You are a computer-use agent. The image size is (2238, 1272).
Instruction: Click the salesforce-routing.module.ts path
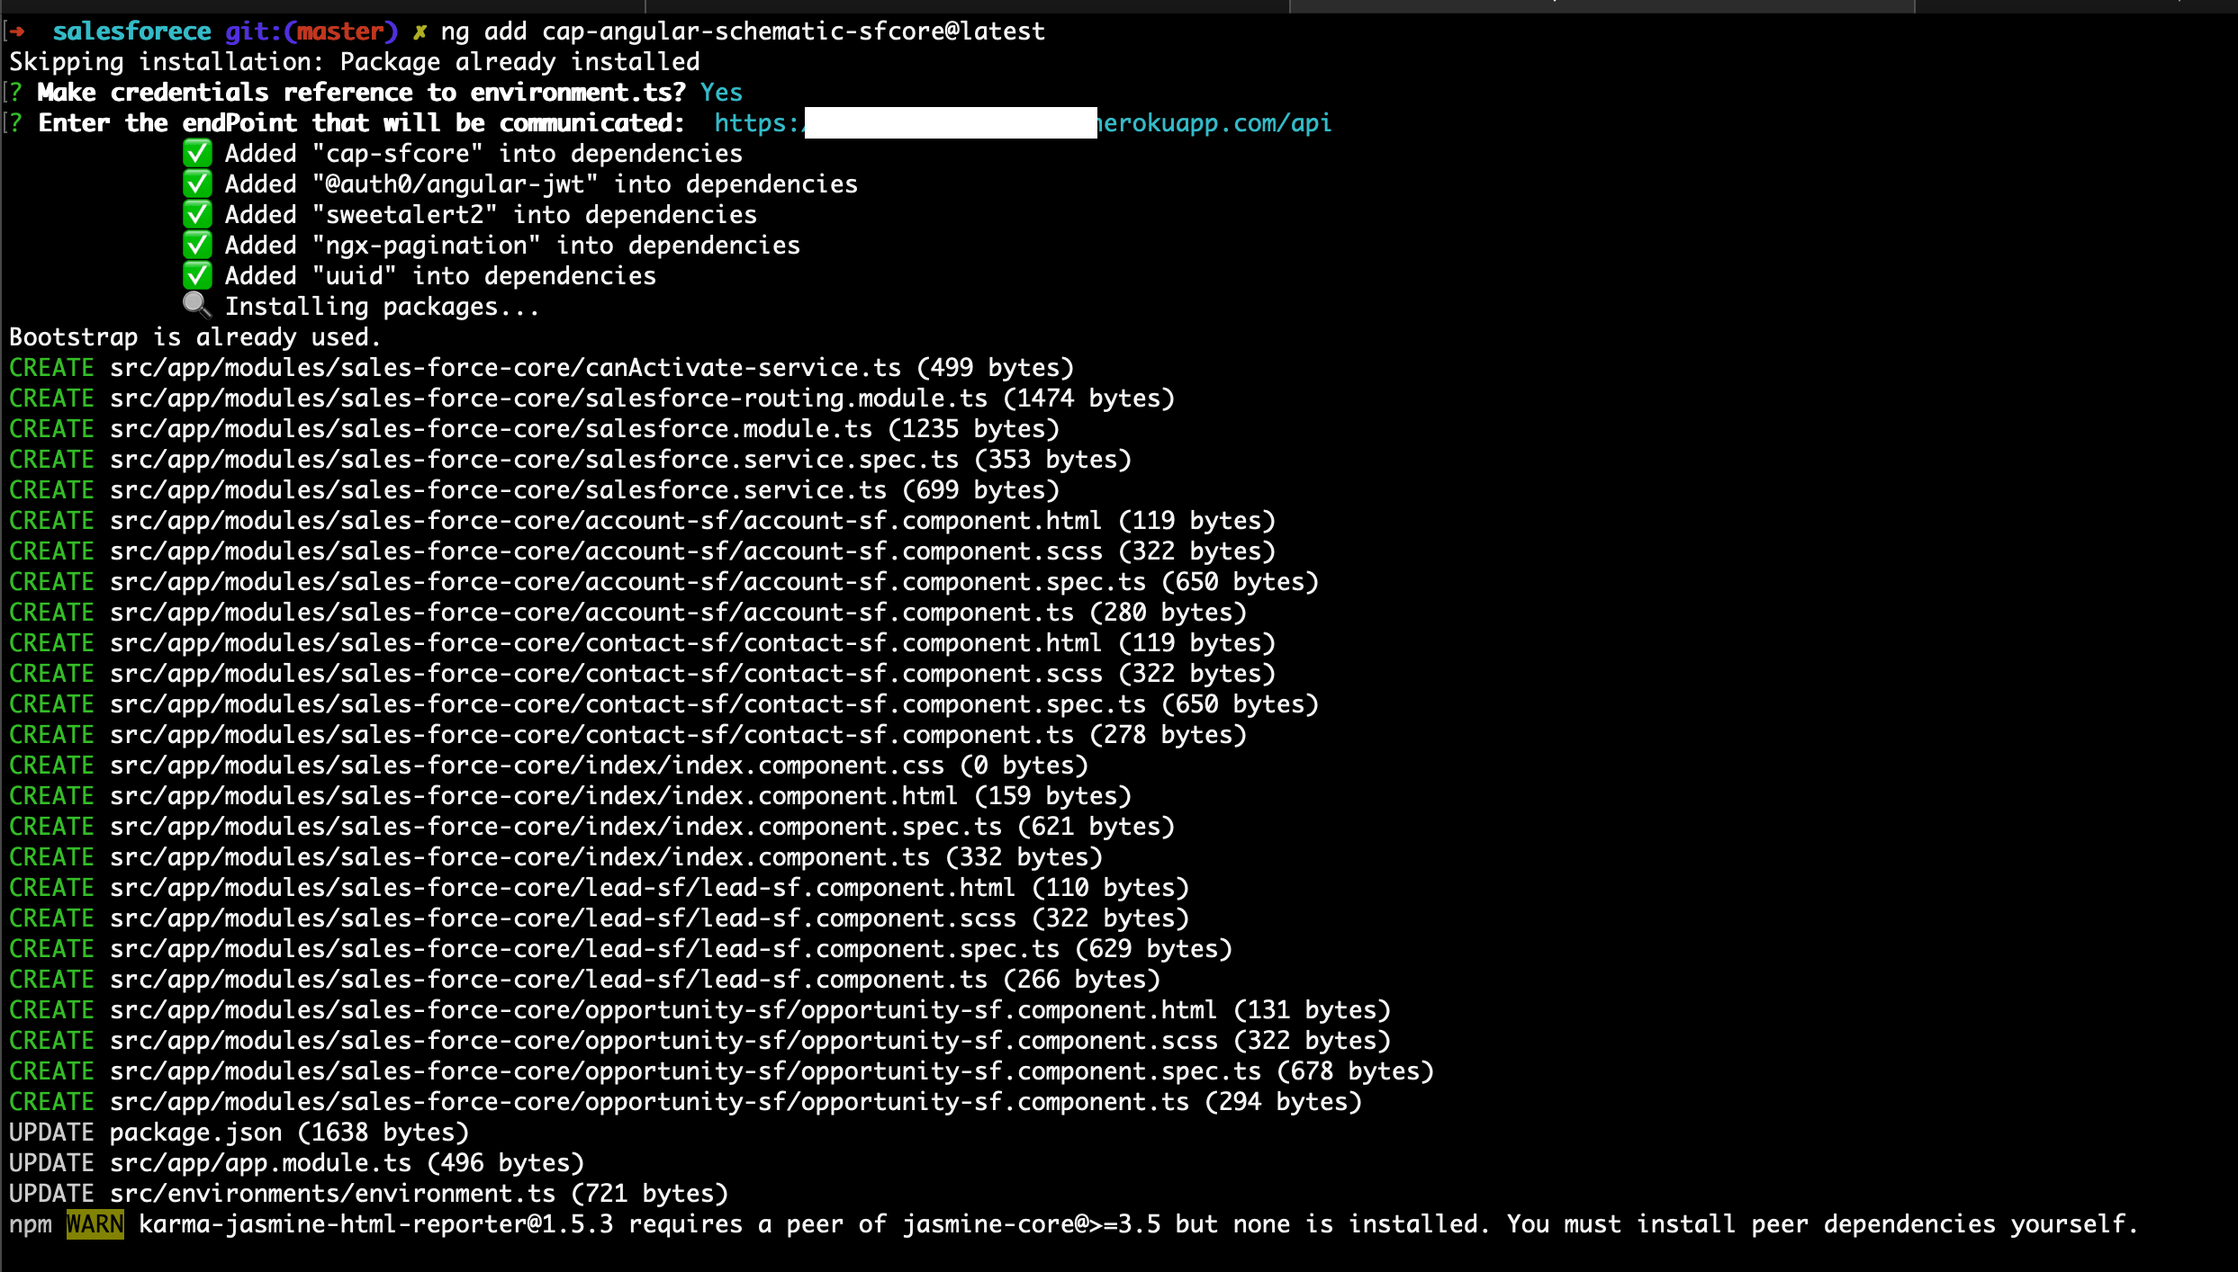click(x=547, y=399)
